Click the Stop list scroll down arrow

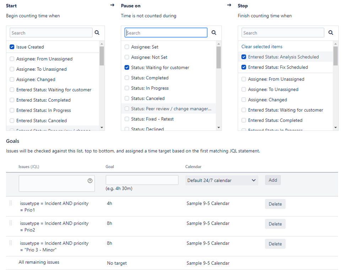tap(335, 128)
